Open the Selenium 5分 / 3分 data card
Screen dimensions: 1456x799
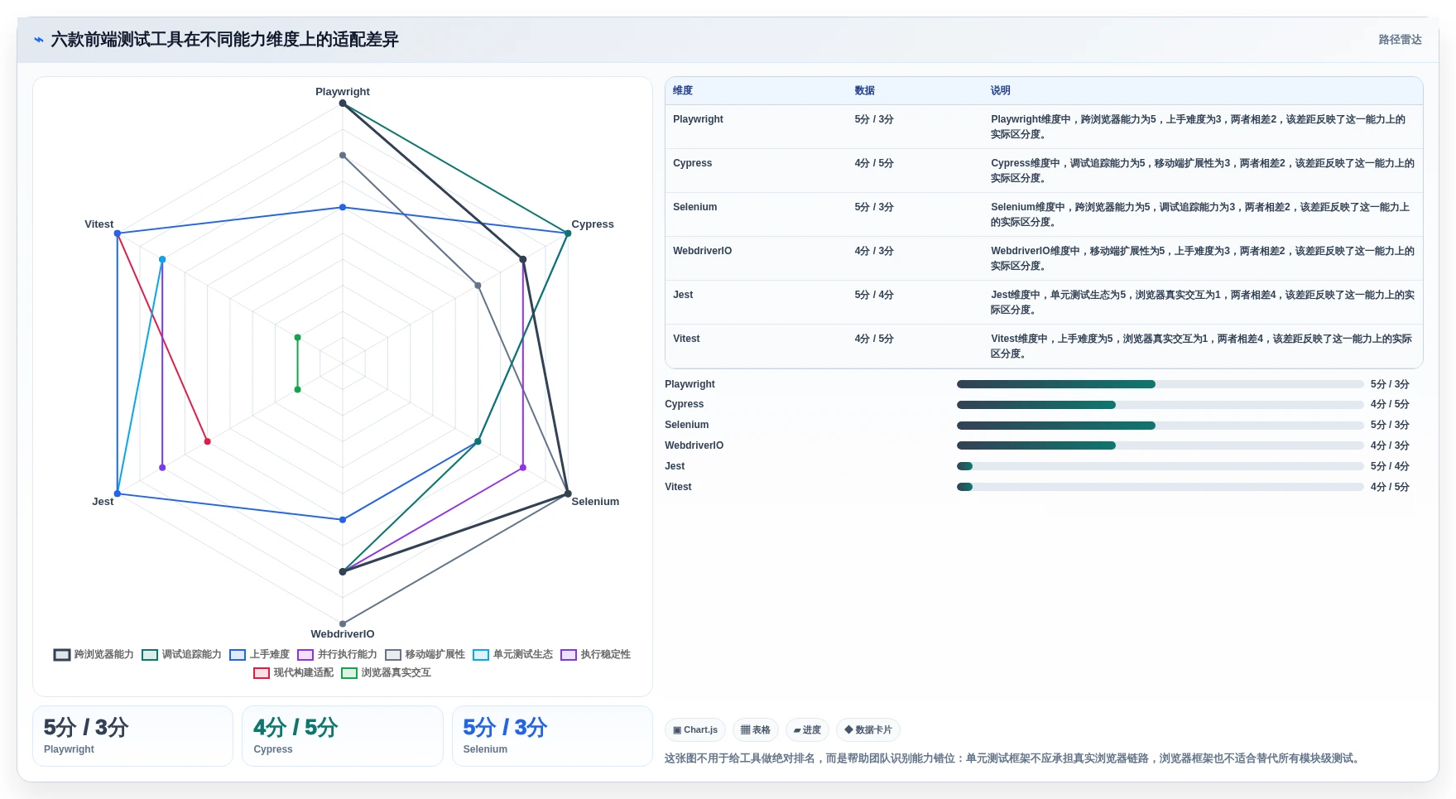click(552, 736)
